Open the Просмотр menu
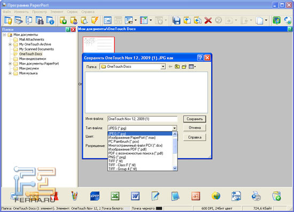This screenshot has width=294, height=212. coord(40,12)
